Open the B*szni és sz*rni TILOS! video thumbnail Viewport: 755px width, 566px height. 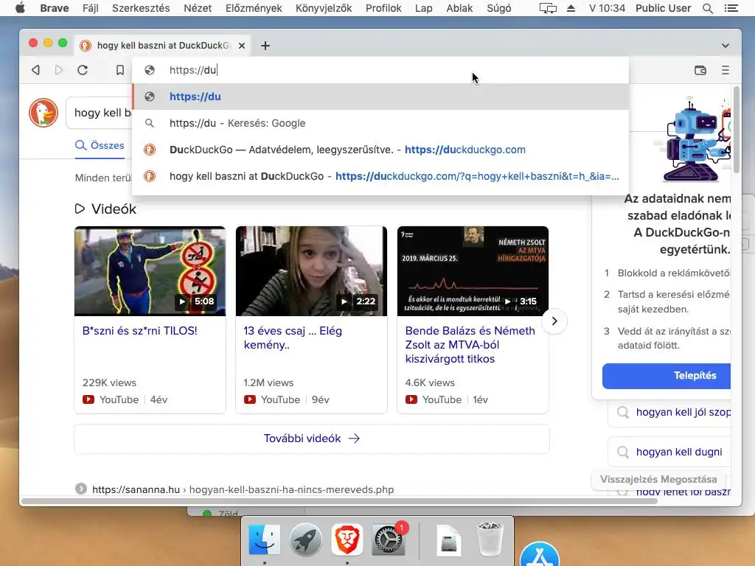tap(150, 271)
